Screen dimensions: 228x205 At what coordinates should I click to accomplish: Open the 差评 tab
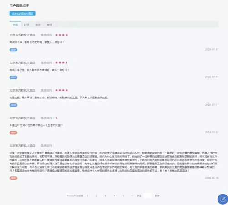pos(49,25)
